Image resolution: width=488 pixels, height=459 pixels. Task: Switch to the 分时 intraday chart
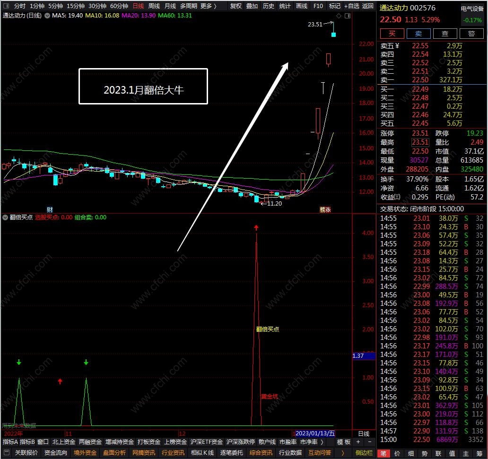(19, 6)
